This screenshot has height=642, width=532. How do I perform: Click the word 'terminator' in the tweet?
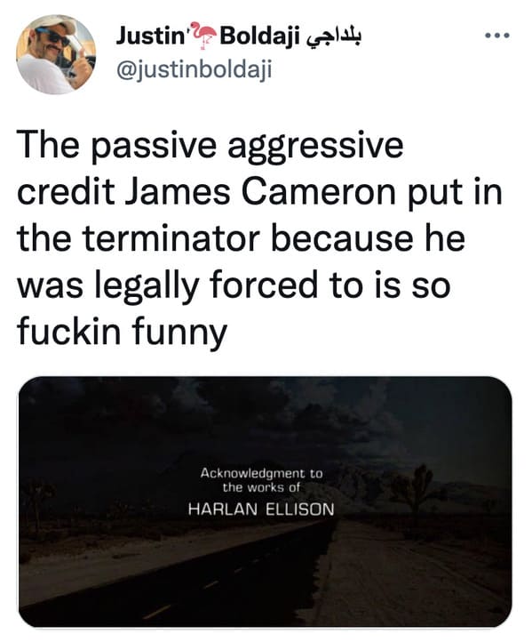click(x=171, y=238)
